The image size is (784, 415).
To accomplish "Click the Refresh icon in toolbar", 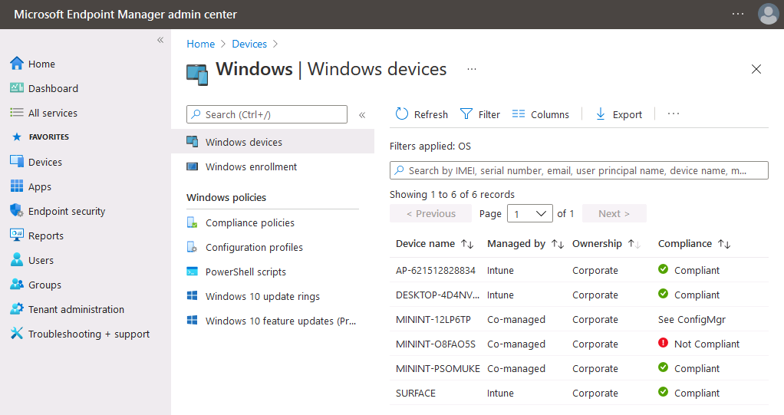I will (401, 114).
